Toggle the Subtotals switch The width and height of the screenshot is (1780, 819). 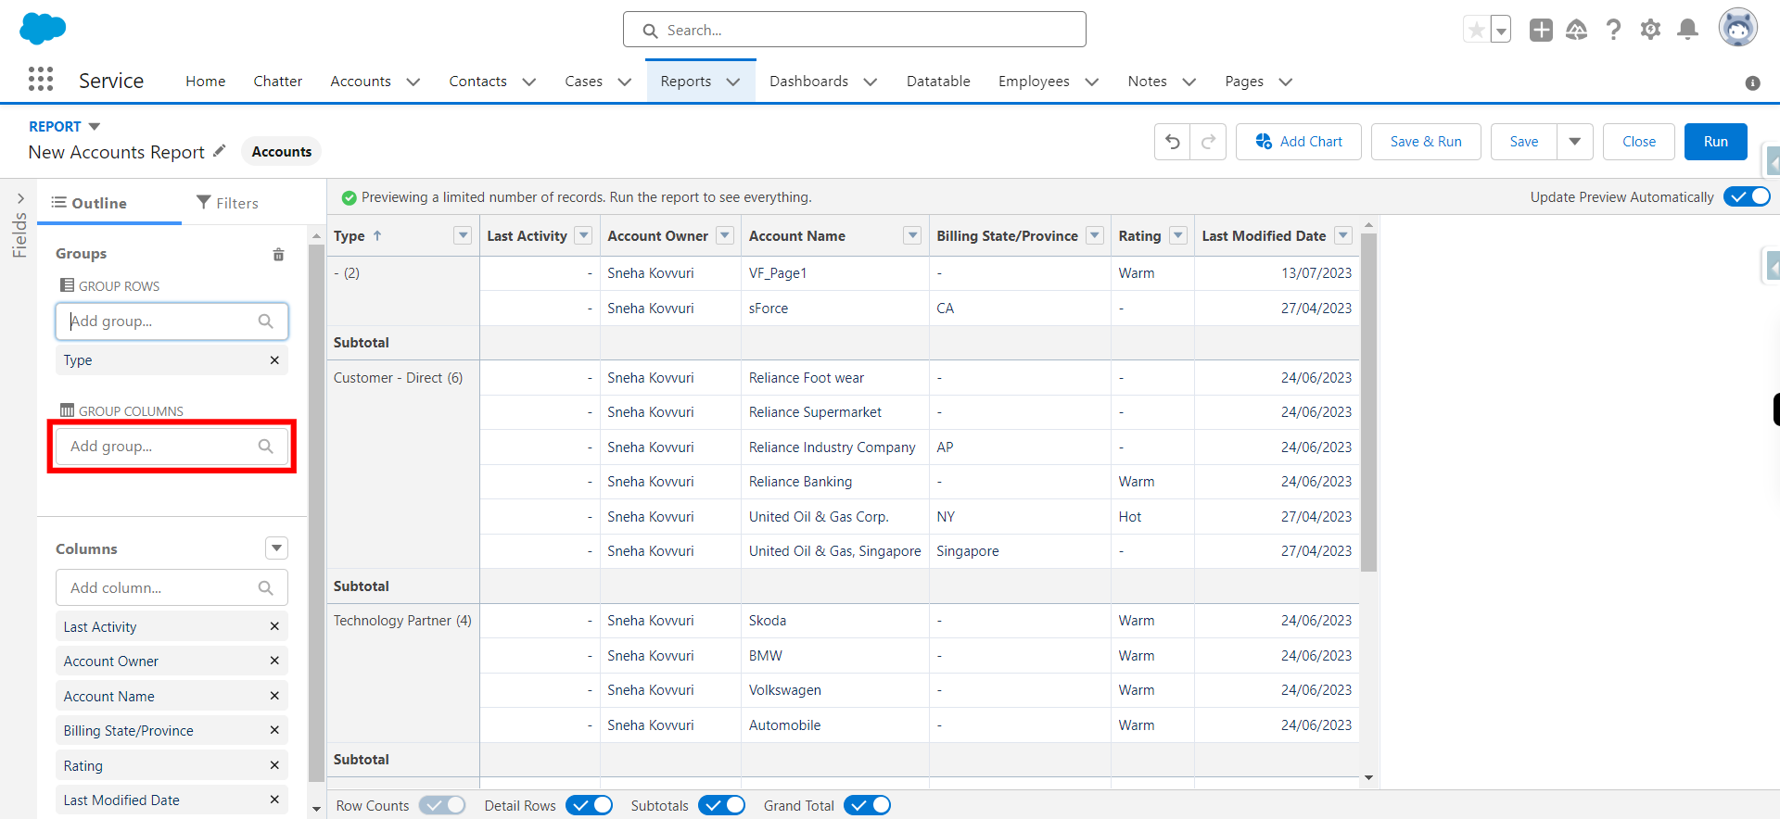(x=721, y=805)
